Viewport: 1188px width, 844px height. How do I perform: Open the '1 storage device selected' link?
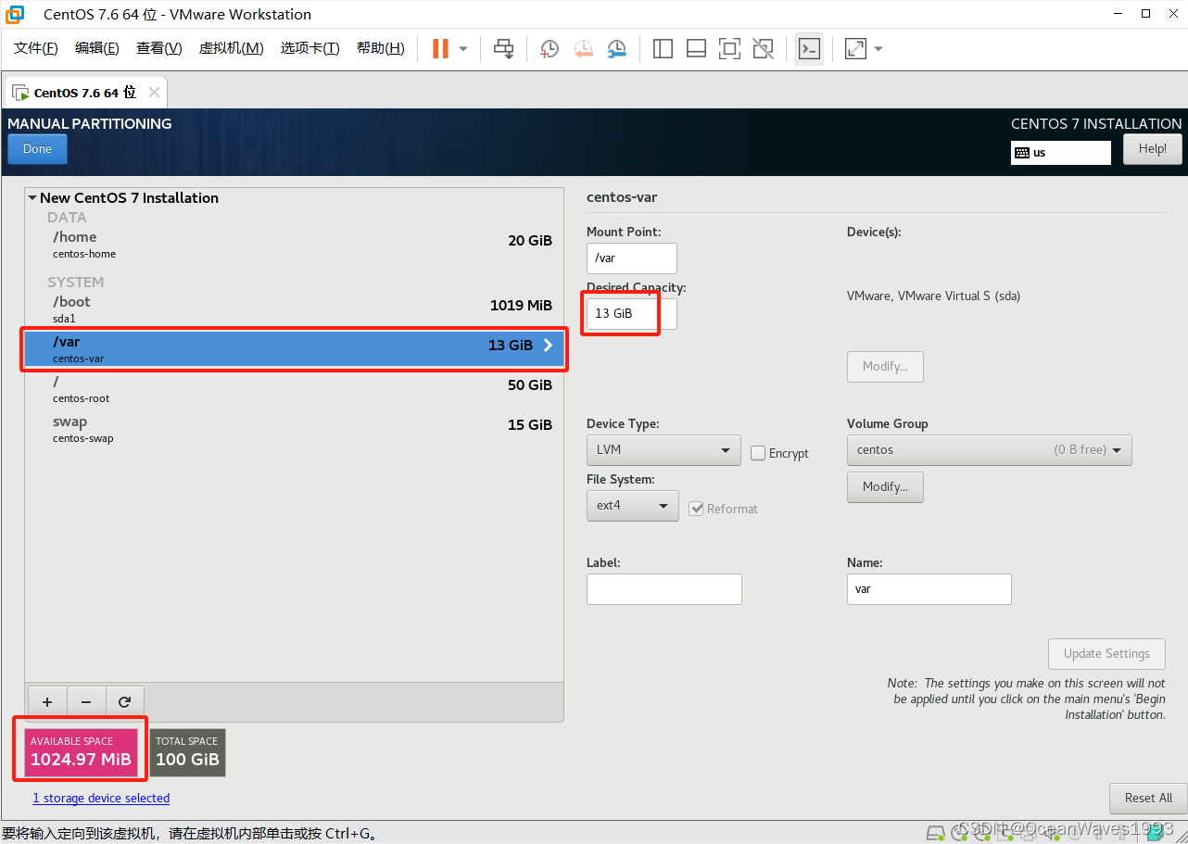pos(101,799)
